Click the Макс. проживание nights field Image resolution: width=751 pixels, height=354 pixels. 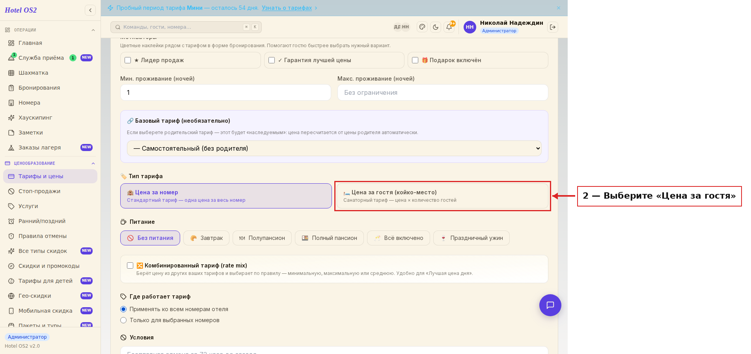pos(443,92)
